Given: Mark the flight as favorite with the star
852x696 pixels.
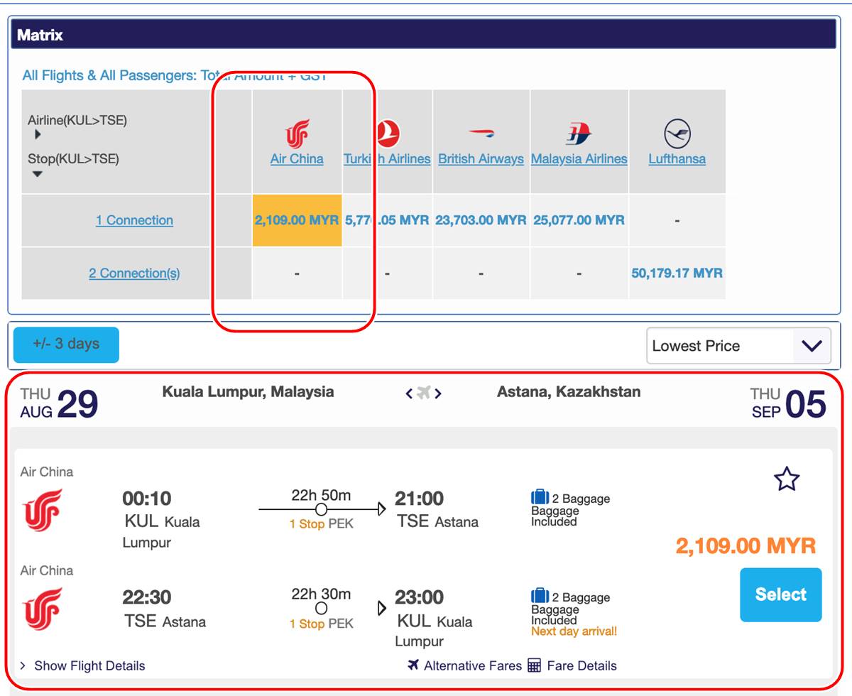Looking at the screenshot, I should [x=787, y=480].
